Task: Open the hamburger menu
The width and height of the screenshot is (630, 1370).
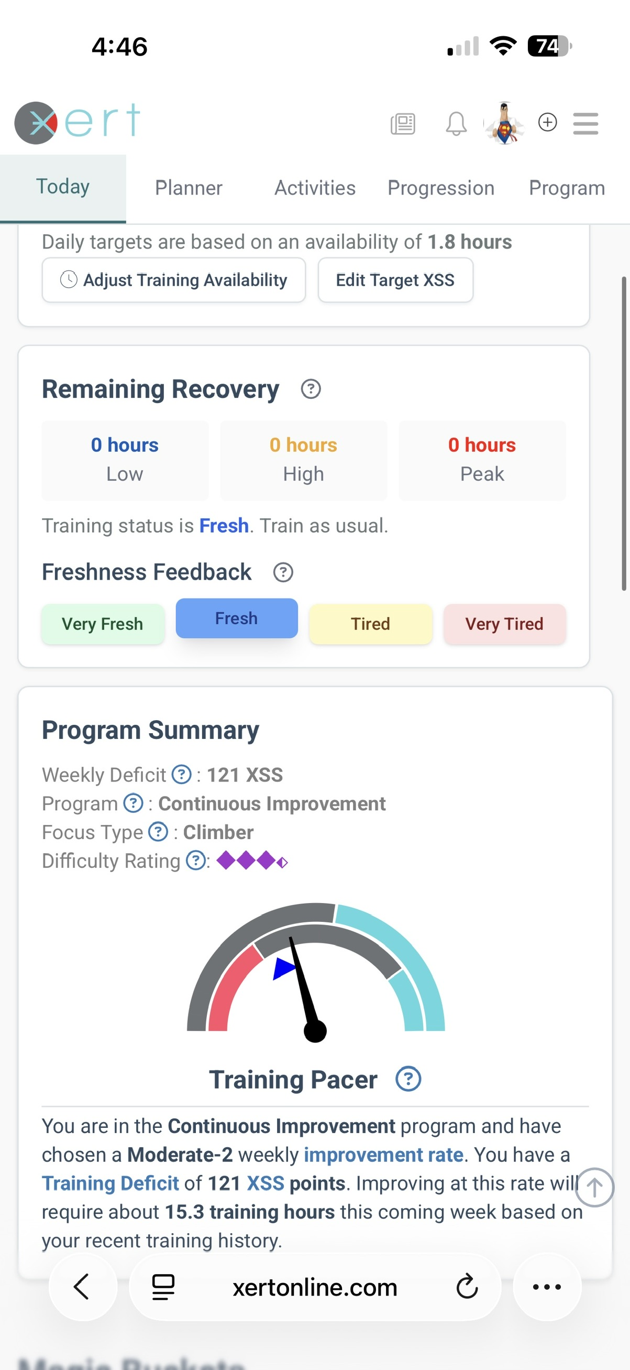Action: [585, 123]
